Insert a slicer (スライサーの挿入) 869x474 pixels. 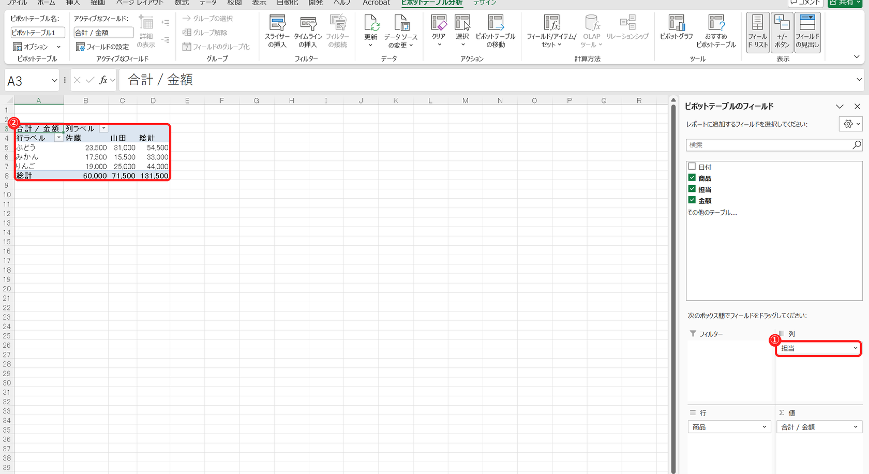(x=277, y=32)
